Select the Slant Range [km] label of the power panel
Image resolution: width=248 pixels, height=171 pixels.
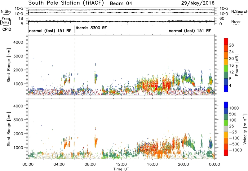9,65
